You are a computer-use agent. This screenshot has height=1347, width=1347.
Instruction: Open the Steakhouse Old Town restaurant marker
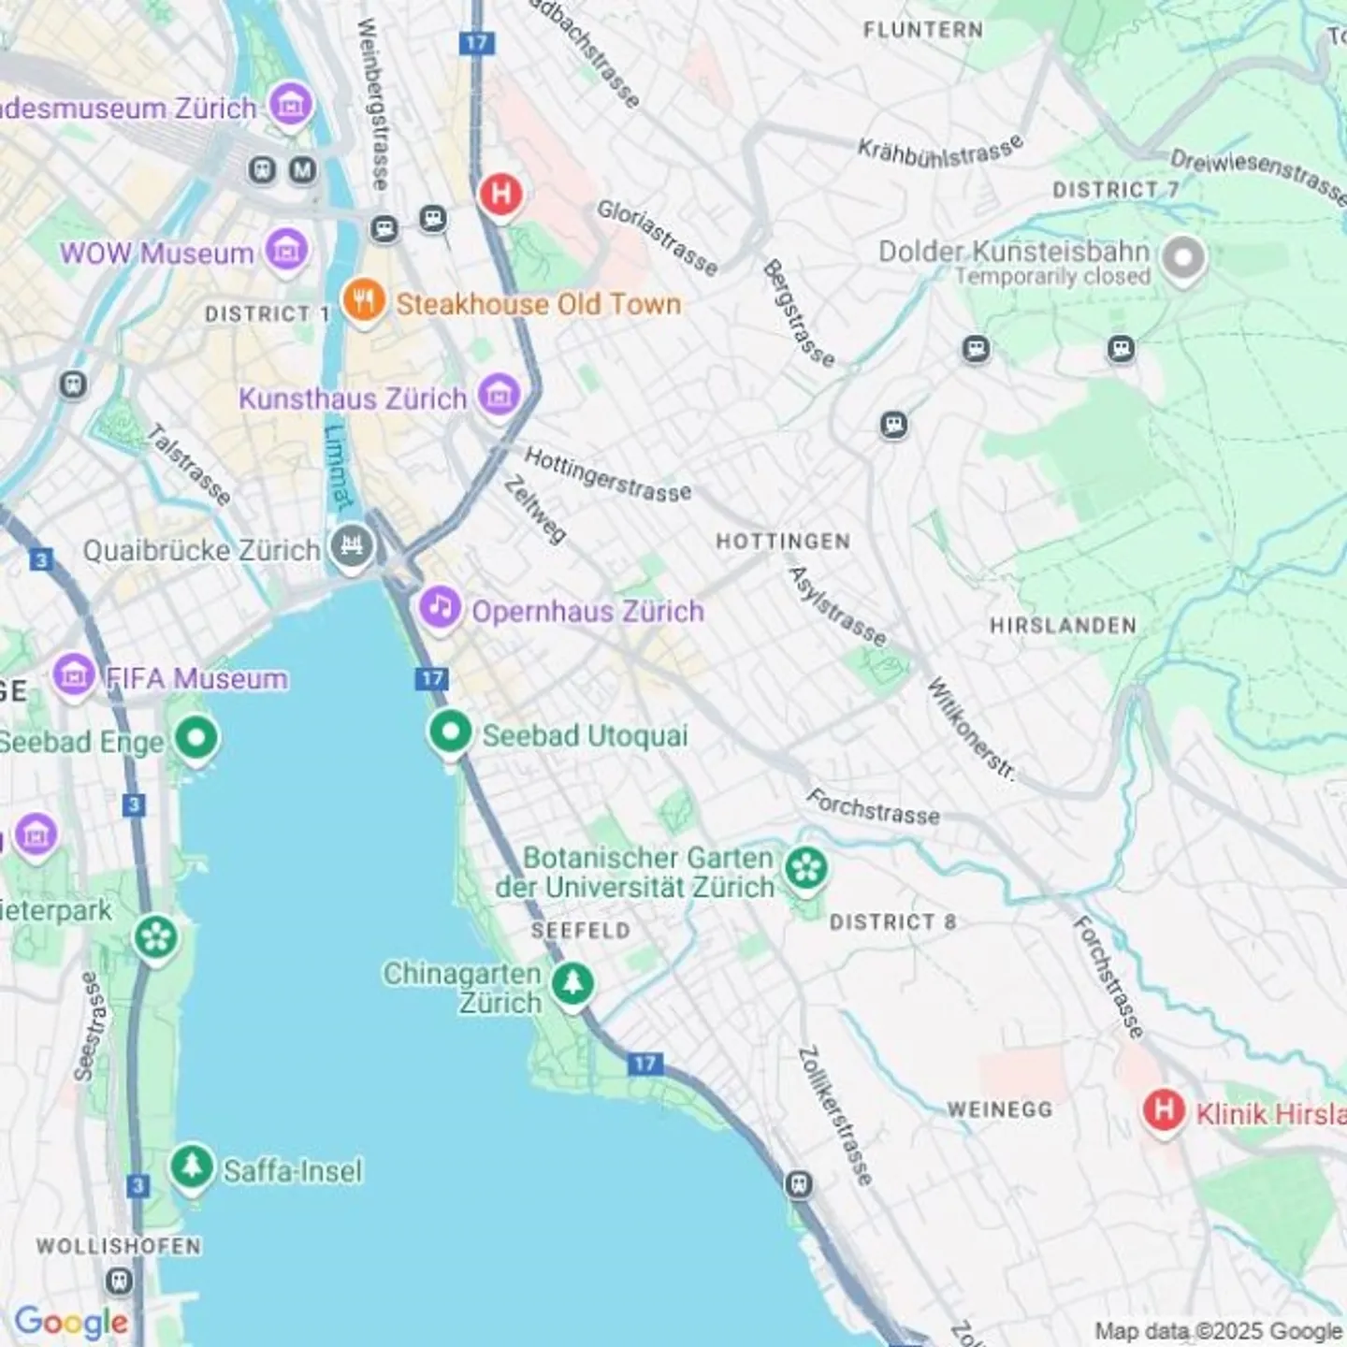pyautogui.click(x=364, y=302)
